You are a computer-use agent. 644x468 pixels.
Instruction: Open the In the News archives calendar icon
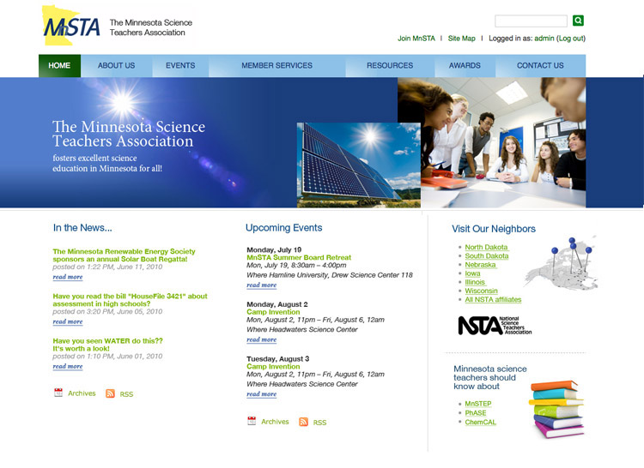[x=58, y=393]
